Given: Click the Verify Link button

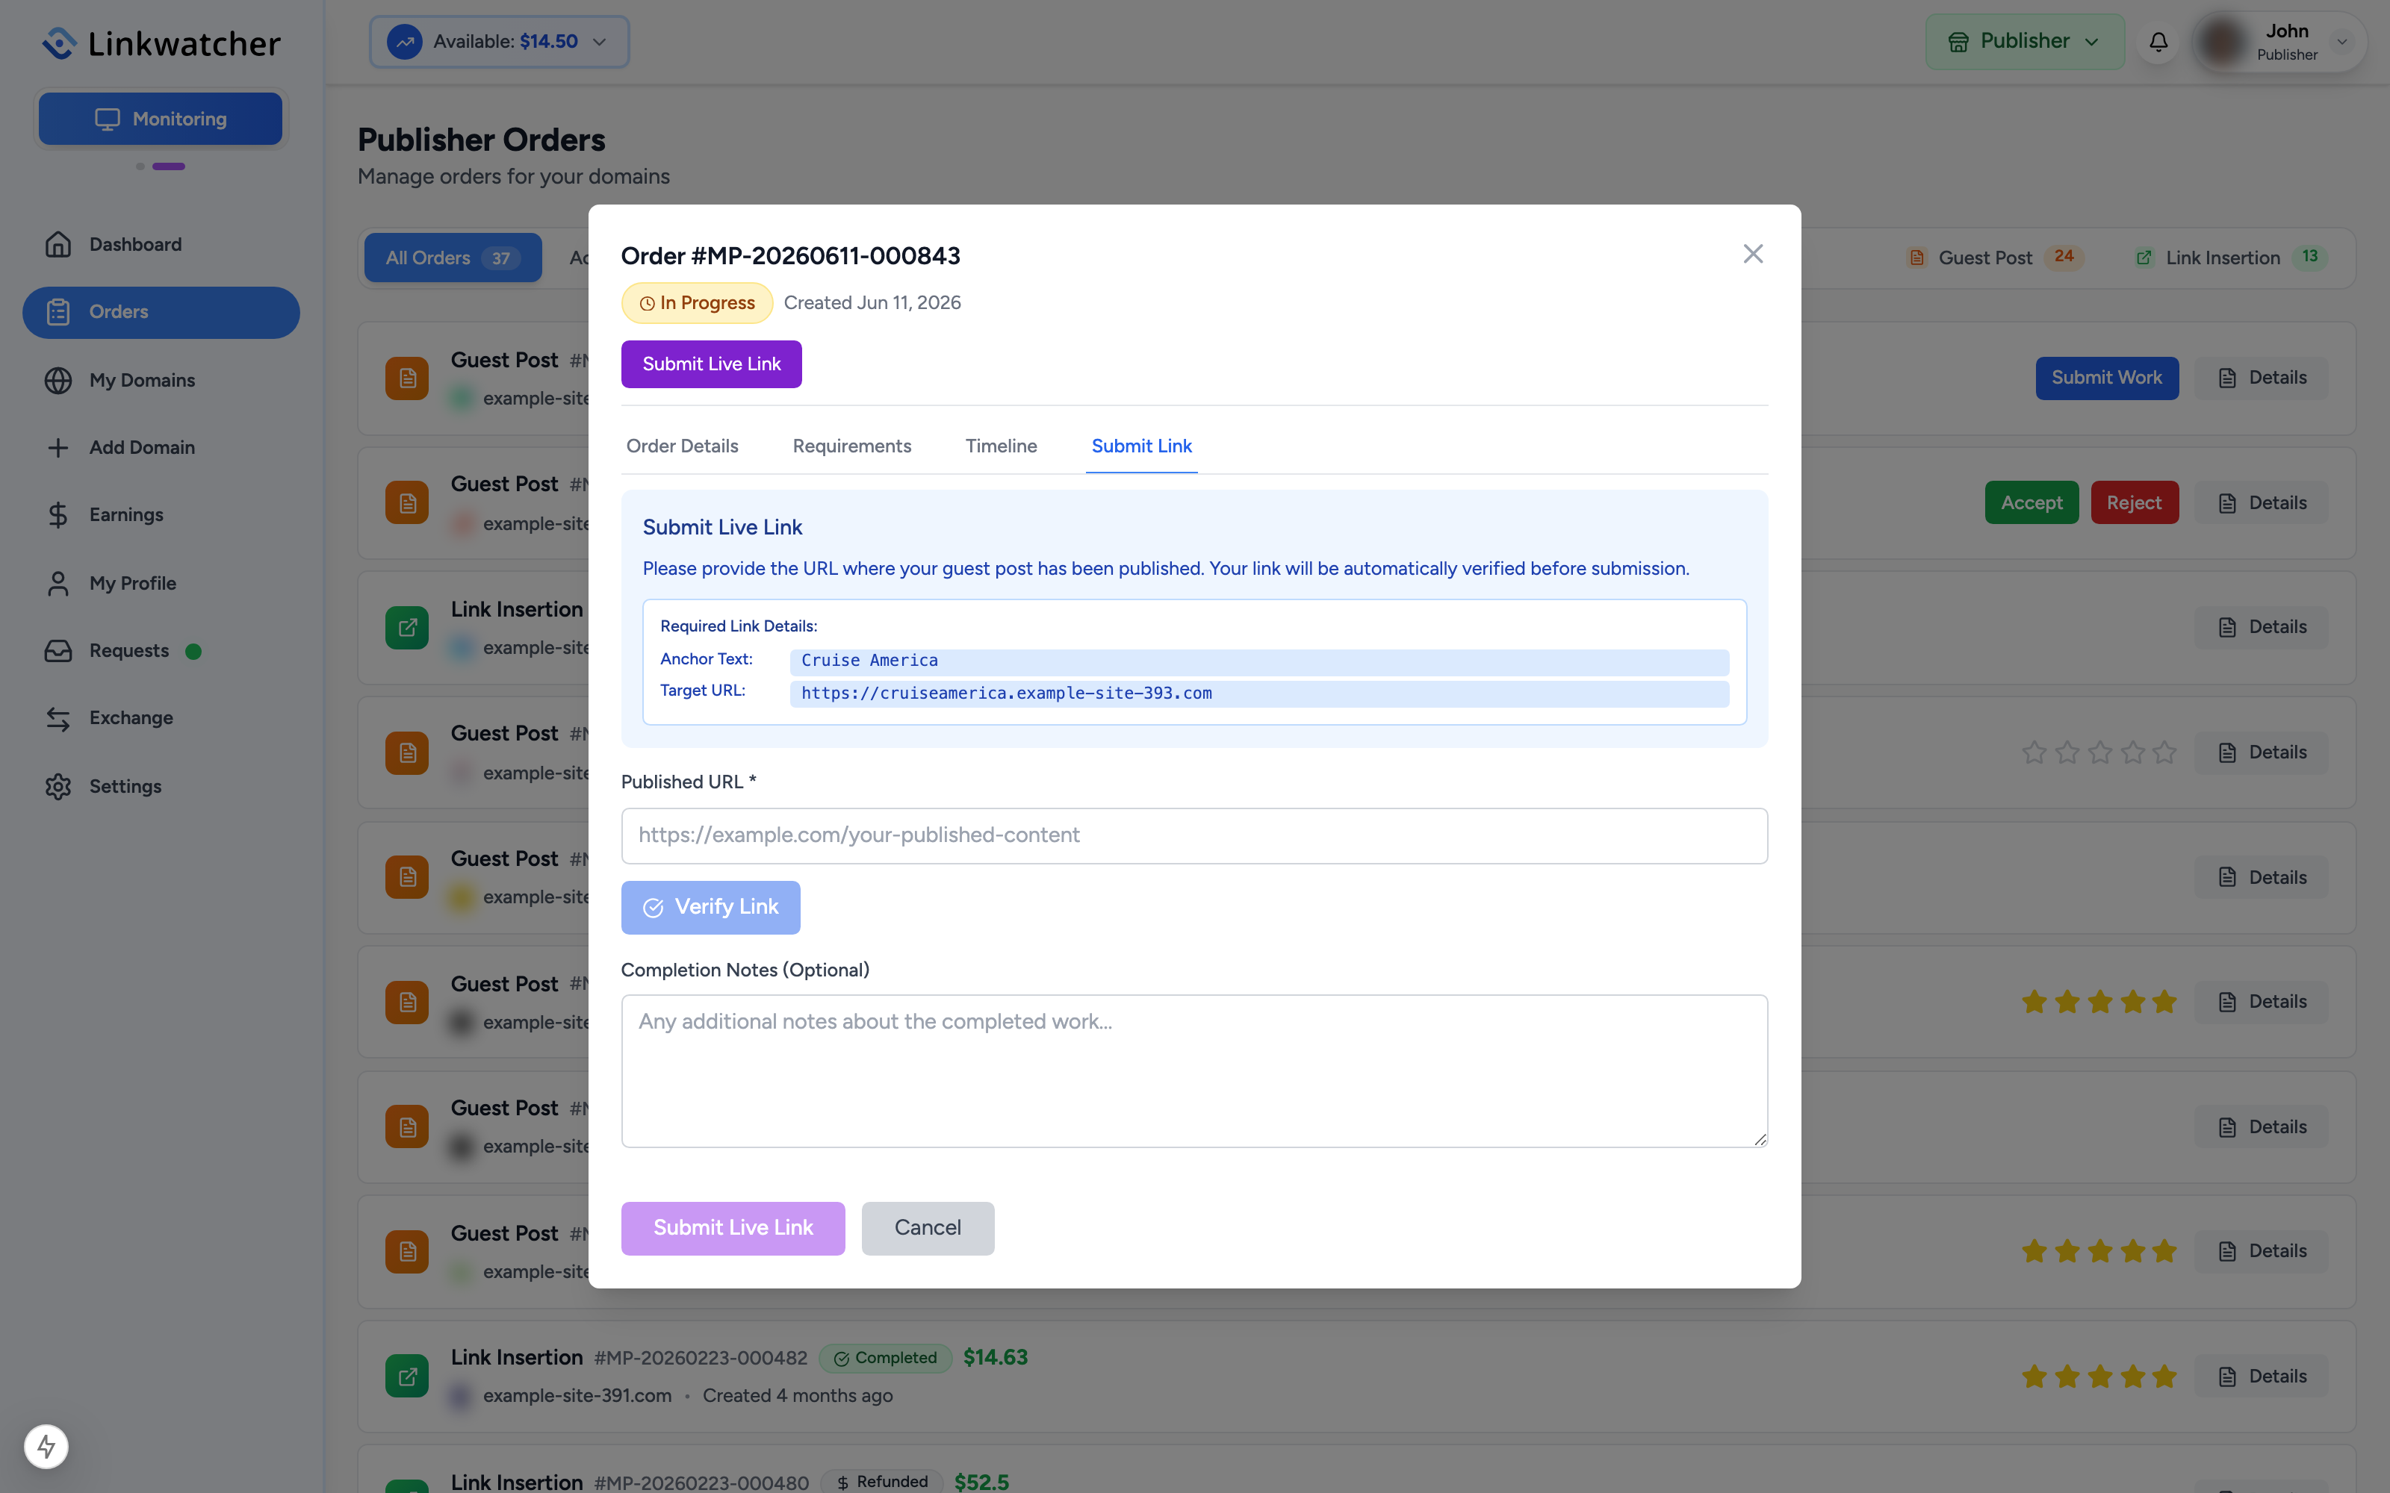Looking at the screenshot, I should pos(710,908).
